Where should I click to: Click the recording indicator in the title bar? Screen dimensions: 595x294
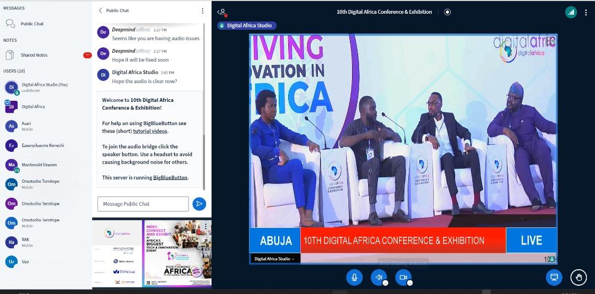[447, 12]
